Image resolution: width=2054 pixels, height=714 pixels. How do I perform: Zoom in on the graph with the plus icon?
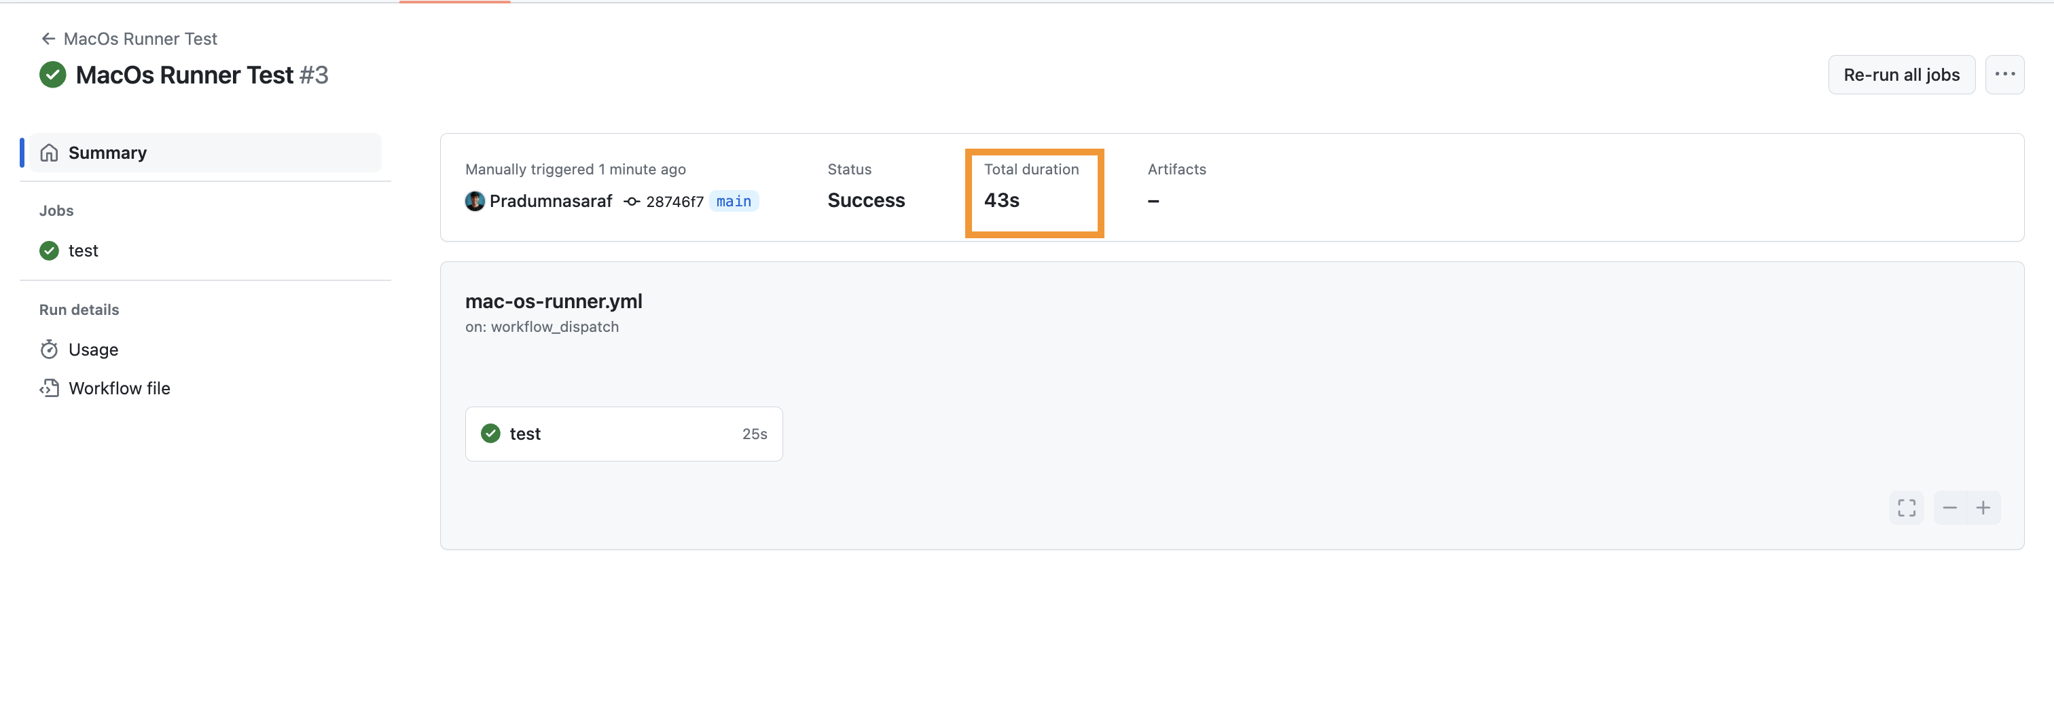tap(1984, 508)
